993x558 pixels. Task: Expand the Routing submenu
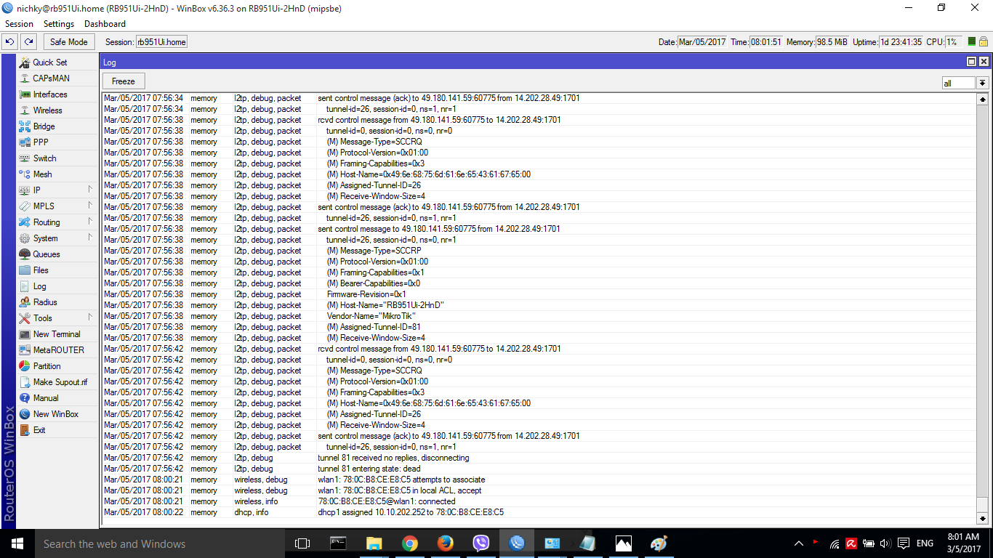90,222
